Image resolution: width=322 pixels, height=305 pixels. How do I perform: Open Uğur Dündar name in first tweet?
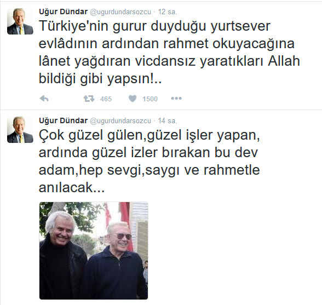[x=64, y=11]
